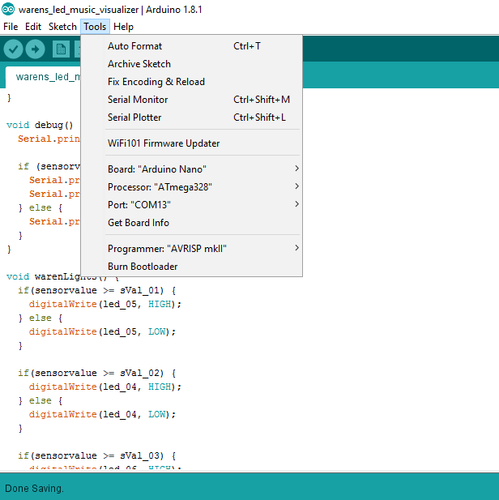Expand Processor "ATmega328" submenu
Image resolution: width=499 pixels, height=500 pixels.
(191, 187)
